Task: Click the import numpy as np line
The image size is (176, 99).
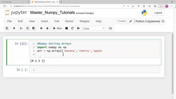Action: click(x=52, y=47)
